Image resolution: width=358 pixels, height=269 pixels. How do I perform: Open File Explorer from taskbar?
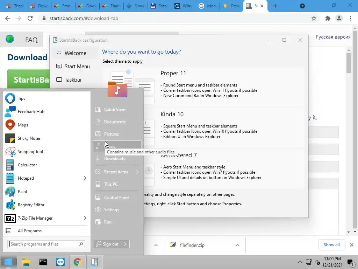click(x=26, y=262)
